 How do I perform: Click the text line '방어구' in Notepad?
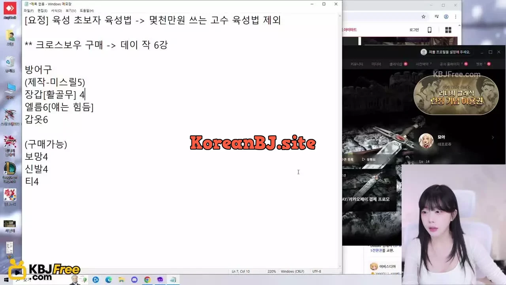38,70
